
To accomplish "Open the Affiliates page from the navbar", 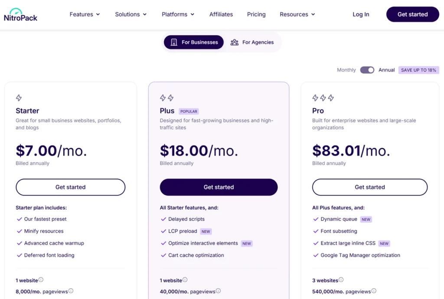I will click(x=221, y=14).
